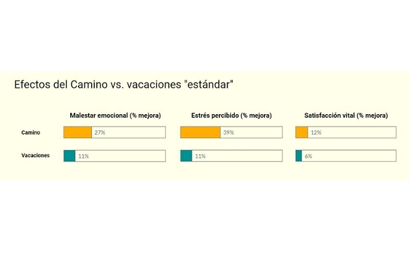Click the 11% label under Estrés percibido
Viewport: 410px width, 256px height.
click(200, 156)
